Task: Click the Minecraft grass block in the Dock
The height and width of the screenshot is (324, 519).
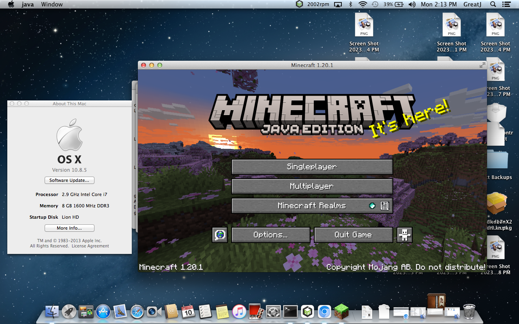Action: [341, 312]
